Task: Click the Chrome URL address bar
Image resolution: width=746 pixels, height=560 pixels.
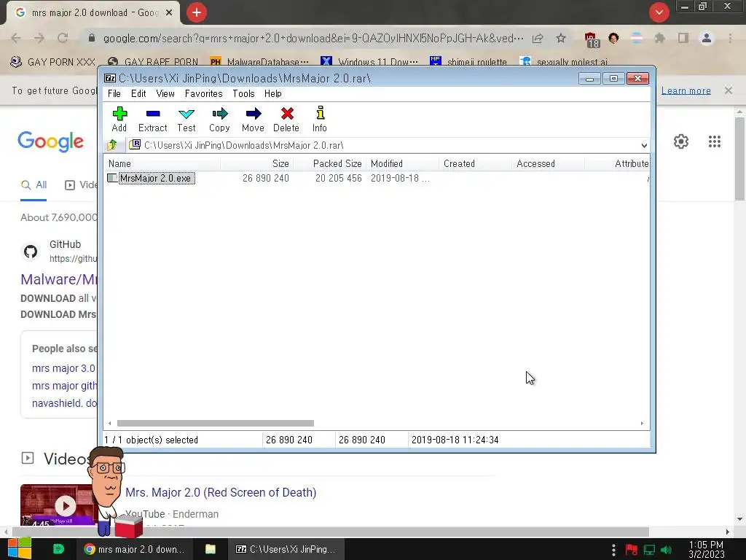Action: [x=313, y=38]
